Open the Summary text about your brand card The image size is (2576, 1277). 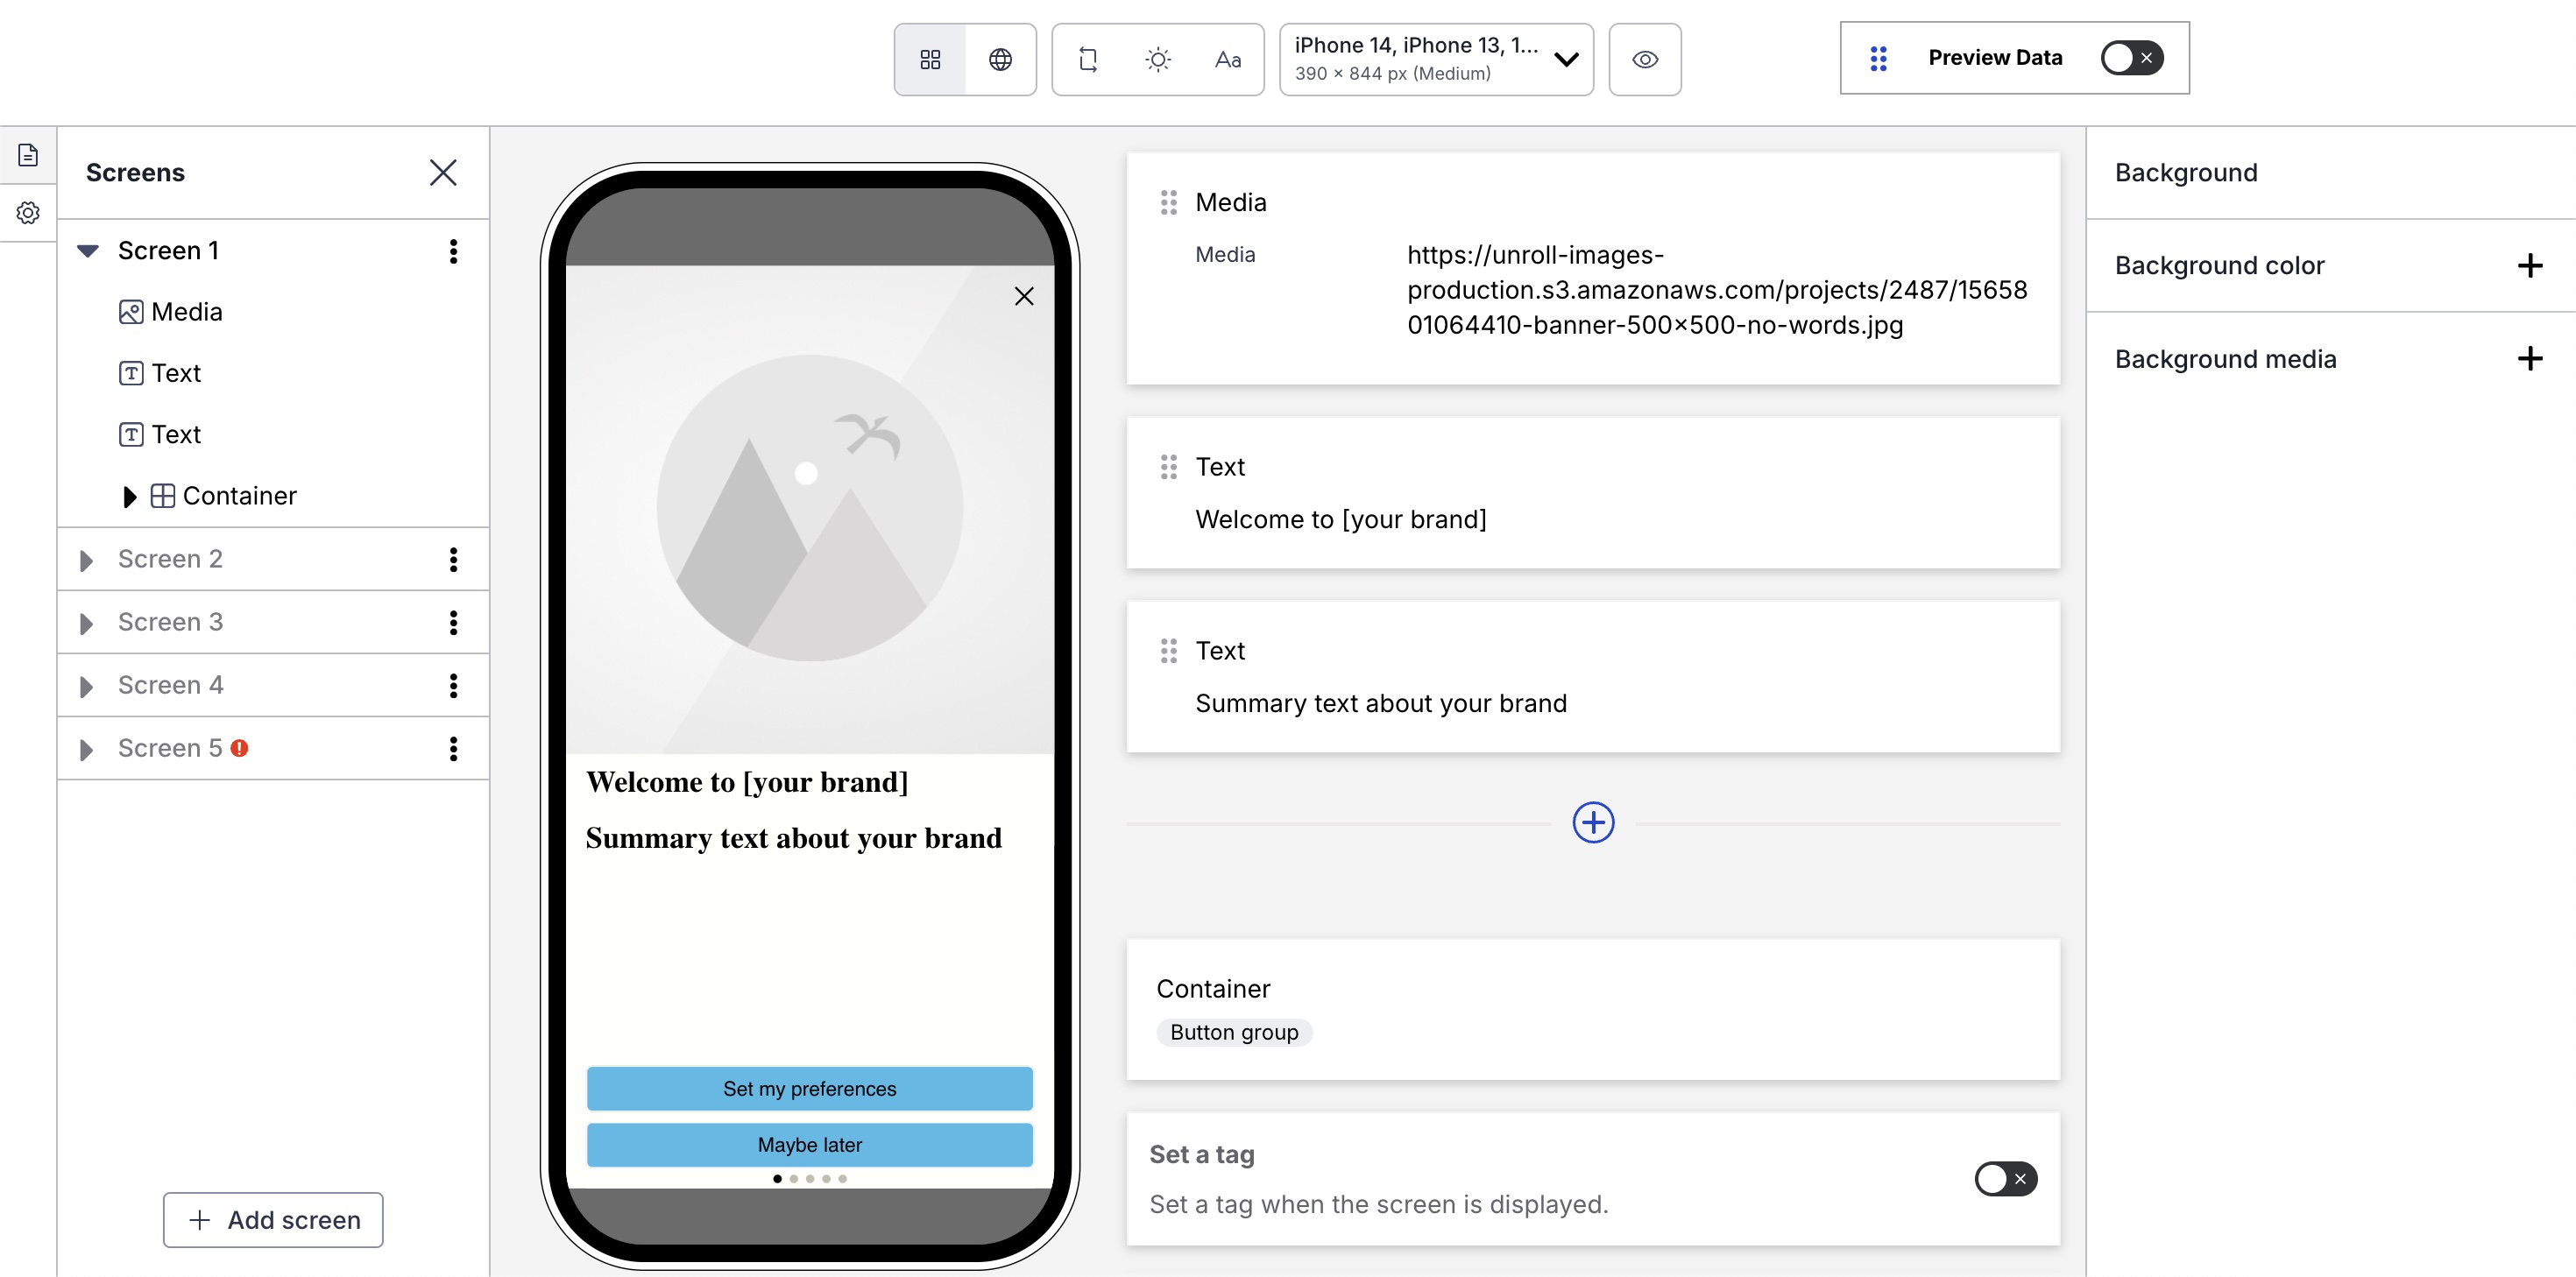(1593, 677)
